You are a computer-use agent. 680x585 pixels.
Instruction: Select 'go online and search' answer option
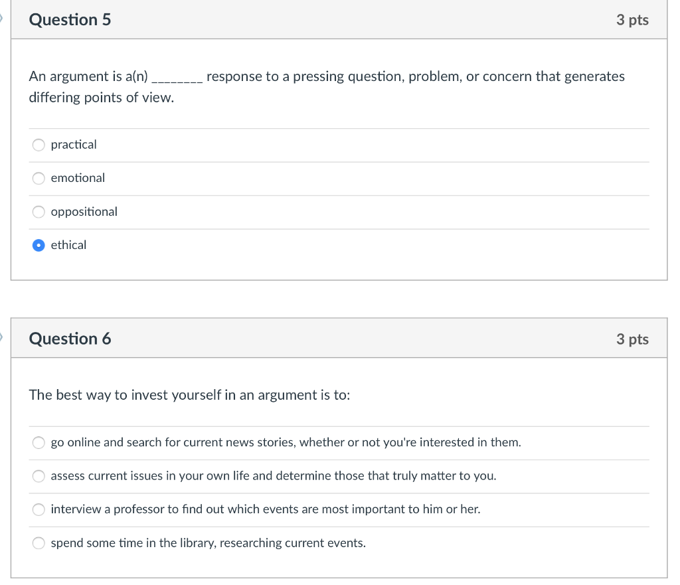tap(39, 442)
